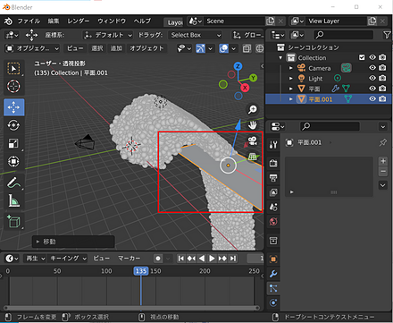Open the レンダー menu
This screenshot has width=393, height=323.
point(79,21)
